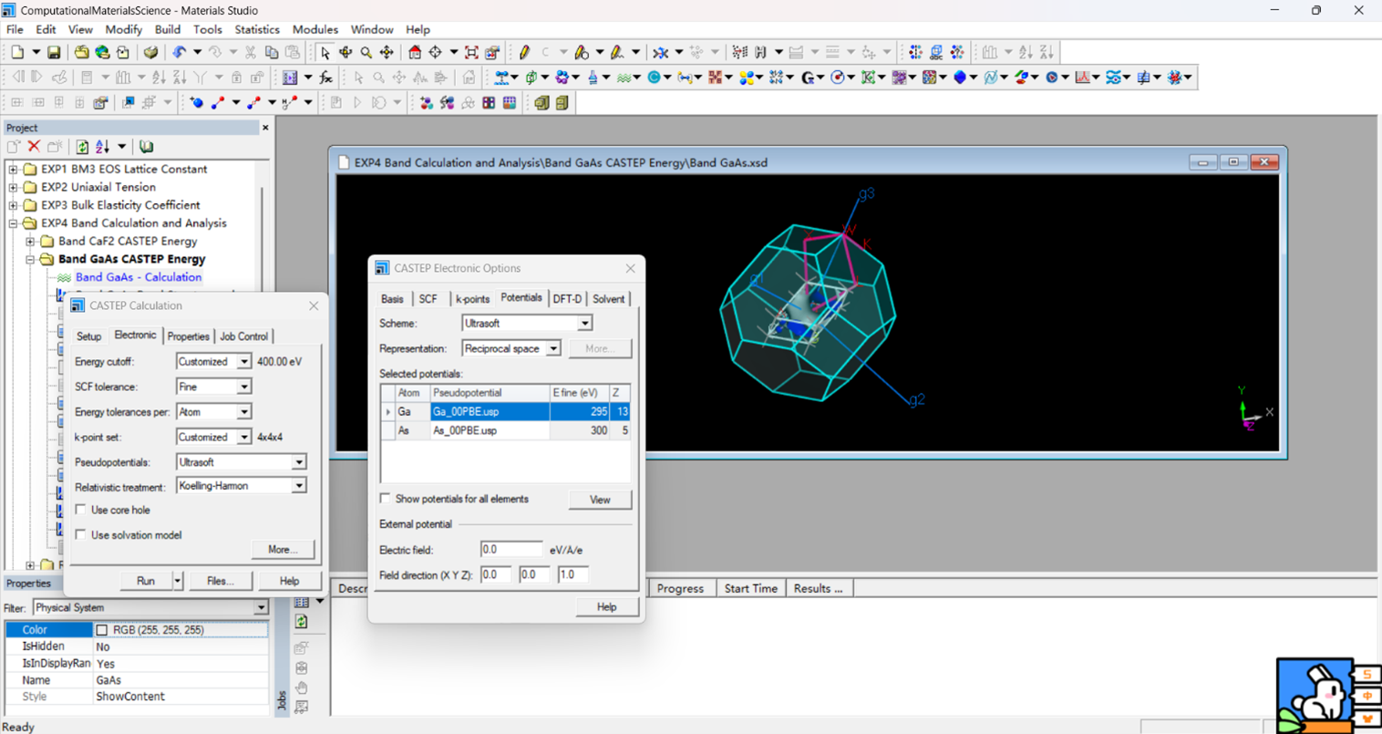The image size is (1382, 734).
Task: Select the As_00PBE.usp pseudopotential row
Action: (x=505, y=430)
